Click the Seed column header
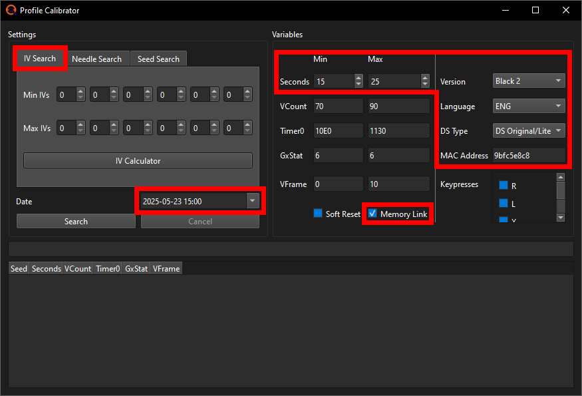 coord(18,268)
